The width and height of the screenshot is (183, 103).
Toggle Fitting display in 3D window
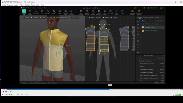coord(57,18)
